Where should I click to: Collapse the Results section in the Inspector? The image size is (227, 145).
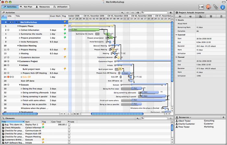(176, 20)
